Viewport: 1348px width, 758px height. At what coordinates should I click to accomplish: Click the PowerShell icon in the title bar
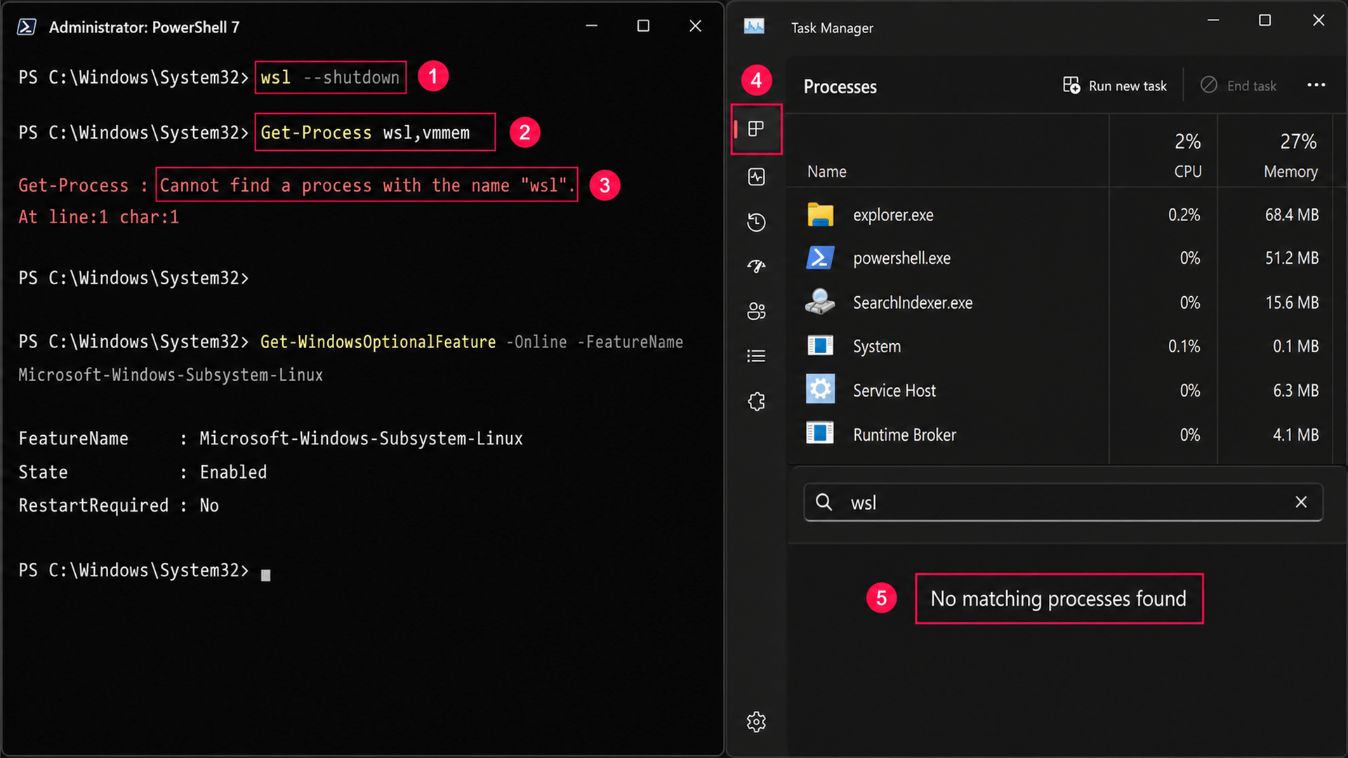(x=27, y=27)
